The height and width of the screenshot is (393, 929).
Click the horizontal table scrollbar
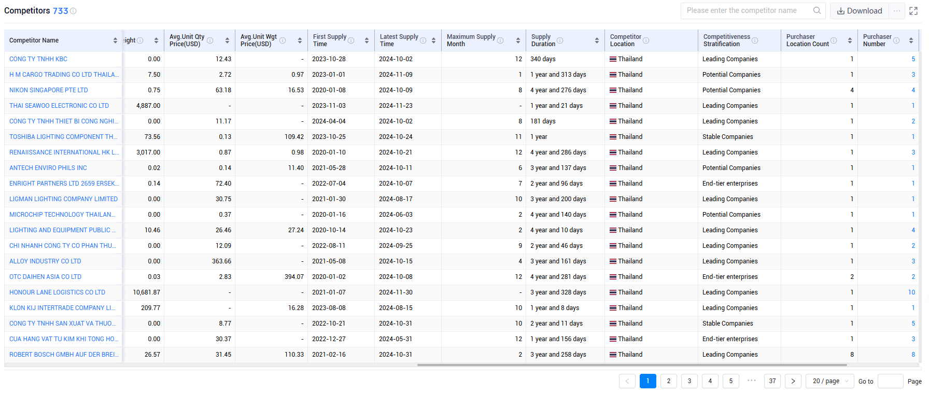(632, 365)
